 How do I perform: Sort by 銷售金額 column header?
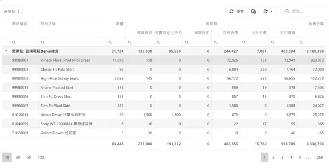point(316,24)
